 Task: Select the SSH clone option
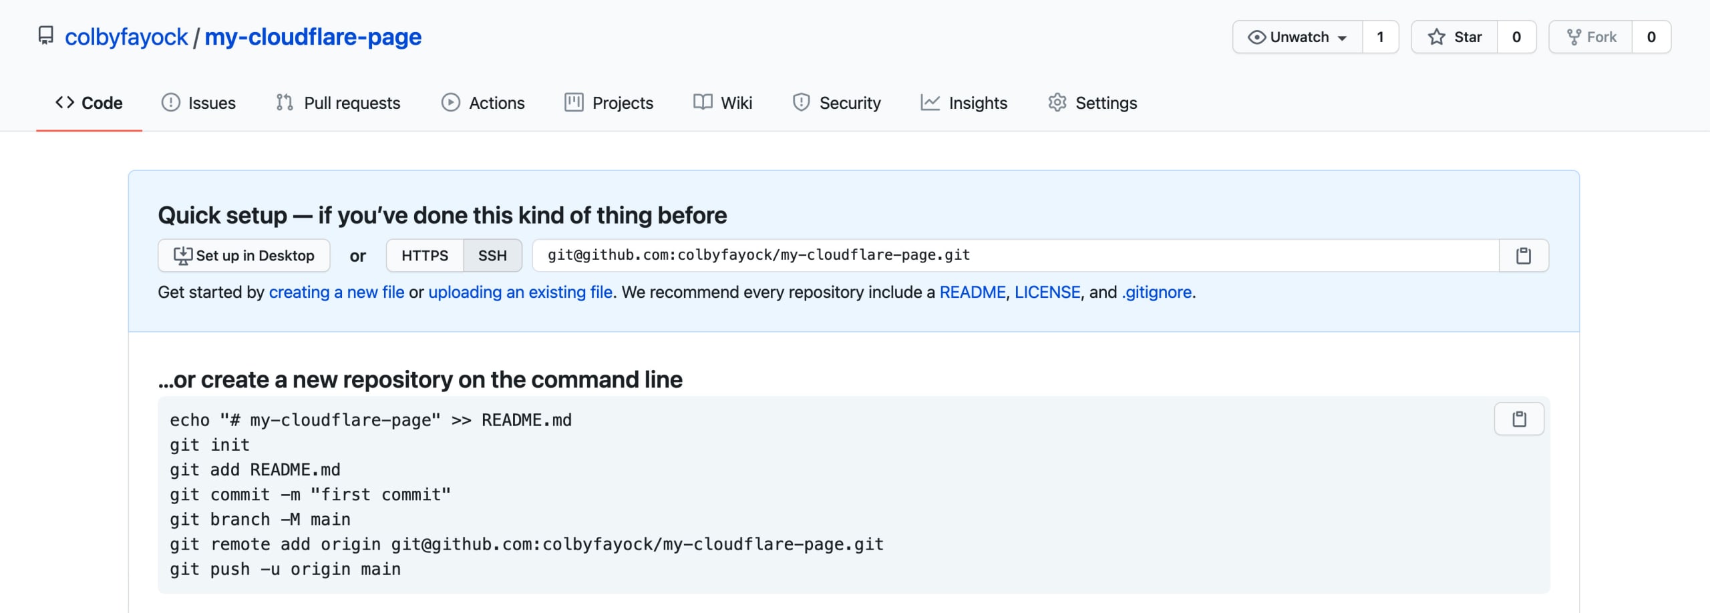(493, 255)
